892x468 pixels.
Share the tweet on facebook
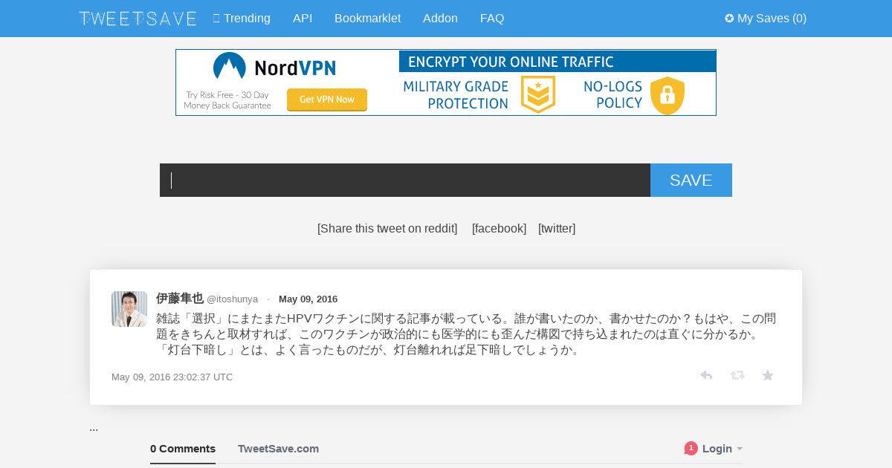click(499, 229)
